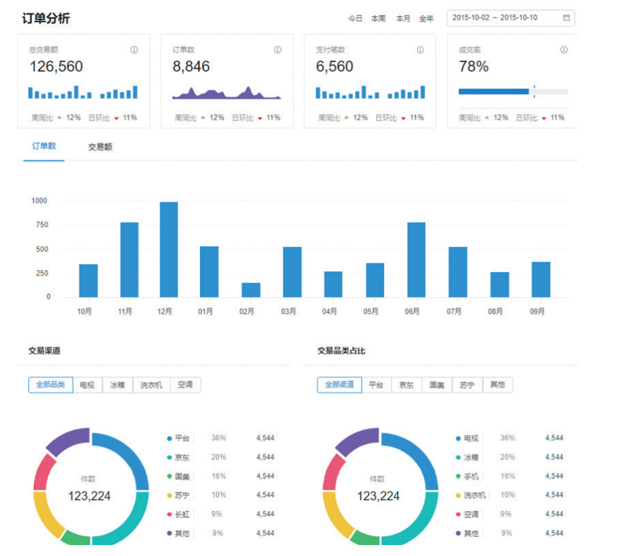Select the 电视 filter in 交易渠道
The image size is (619, 556).
click(x=87, y=384)
